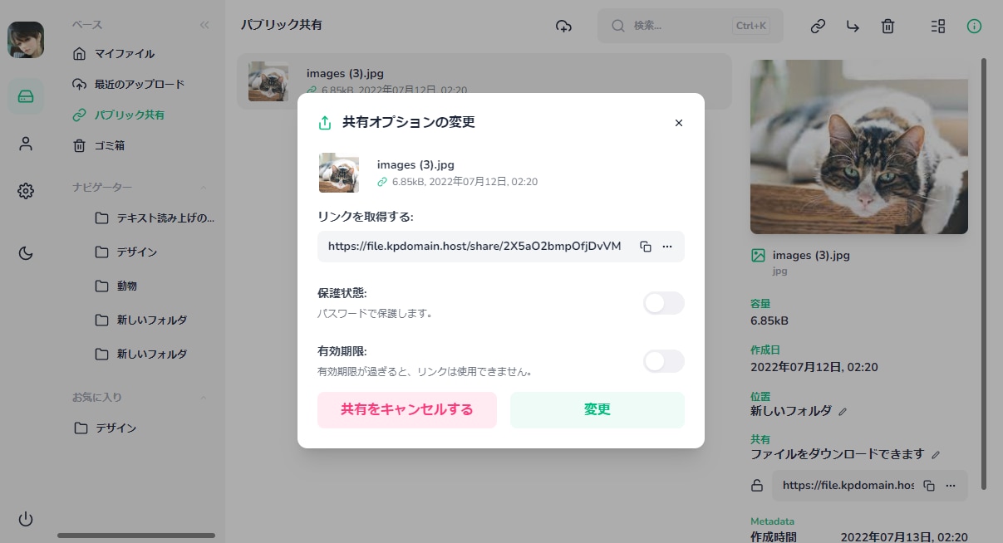Image resolution: width=1003 pixels, height=543 pixels.
Task: Collapse the お気に入り section
Action: pyautogui.click(x=204, y=398)
